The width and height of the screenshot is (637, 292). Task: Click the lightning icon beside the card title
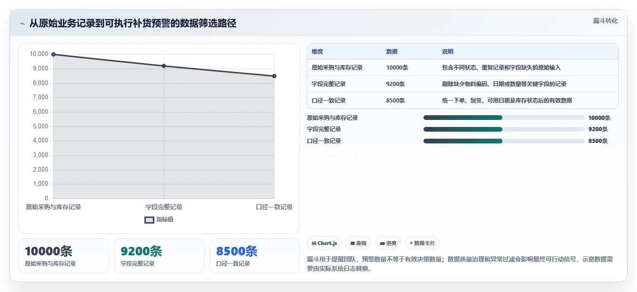(x=22, y=24)
